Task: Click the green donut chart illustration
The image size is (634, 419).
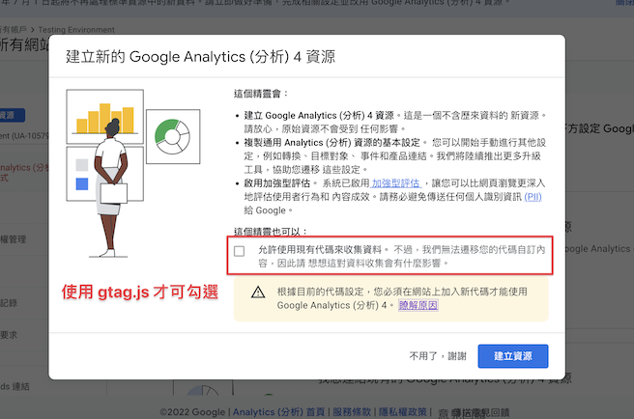Action: 173,136
